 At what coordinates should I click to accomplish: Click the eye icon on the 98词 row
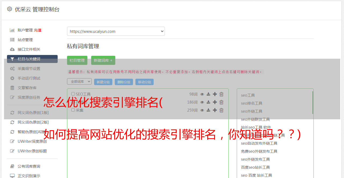tap(202, 94)
